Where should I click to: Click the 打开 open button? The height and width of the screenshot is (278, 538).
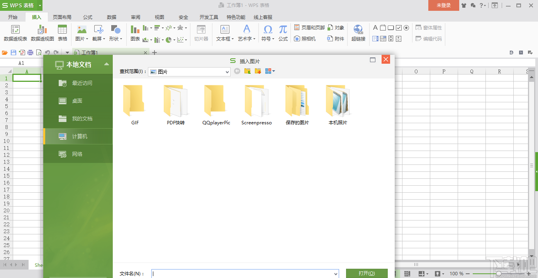pos(366,273)
